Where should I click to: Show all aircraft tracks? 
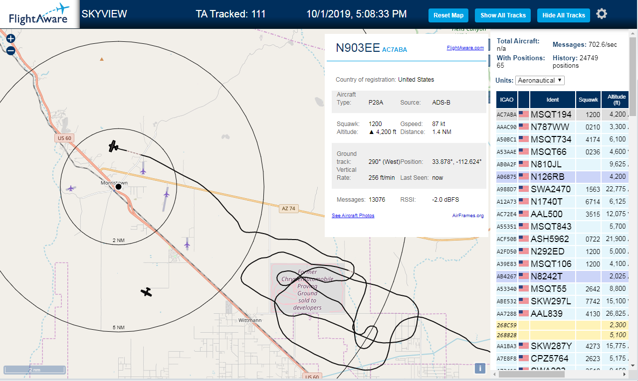[x=503, y=15]
